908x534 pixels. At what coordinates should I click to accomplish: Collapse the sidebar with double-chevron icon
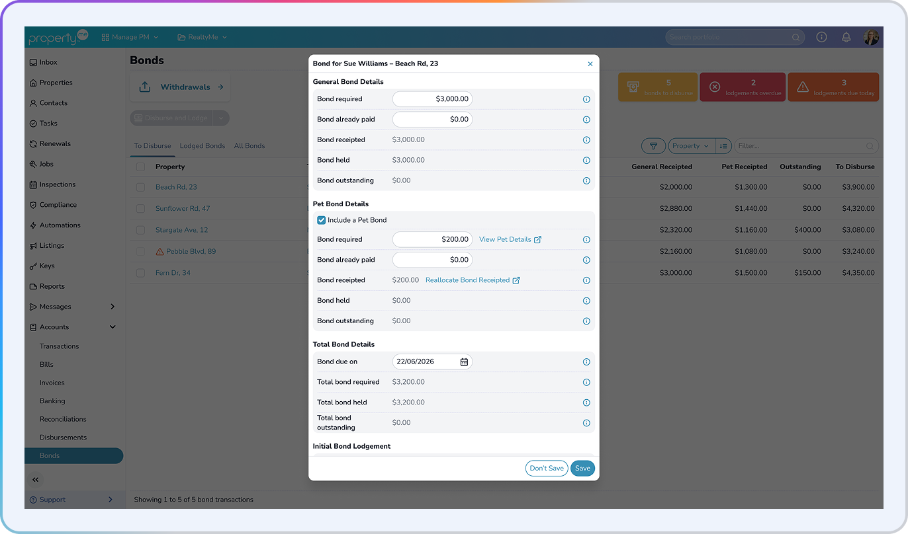[x=36, y=480]
